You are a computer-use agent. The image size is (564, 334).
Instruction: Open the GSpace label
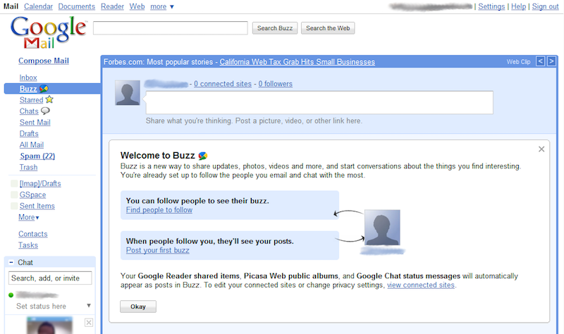click(x=32, y=195)
